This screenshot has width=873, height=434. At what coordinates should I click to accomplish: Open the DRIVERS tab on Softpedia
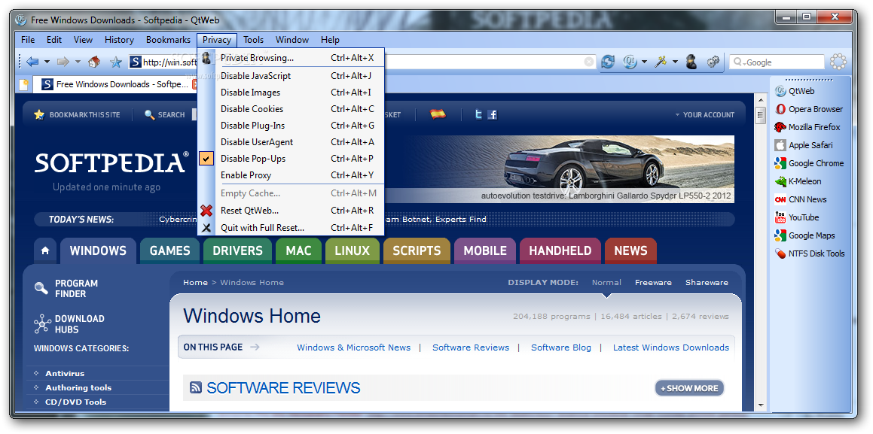pos(238,250)
